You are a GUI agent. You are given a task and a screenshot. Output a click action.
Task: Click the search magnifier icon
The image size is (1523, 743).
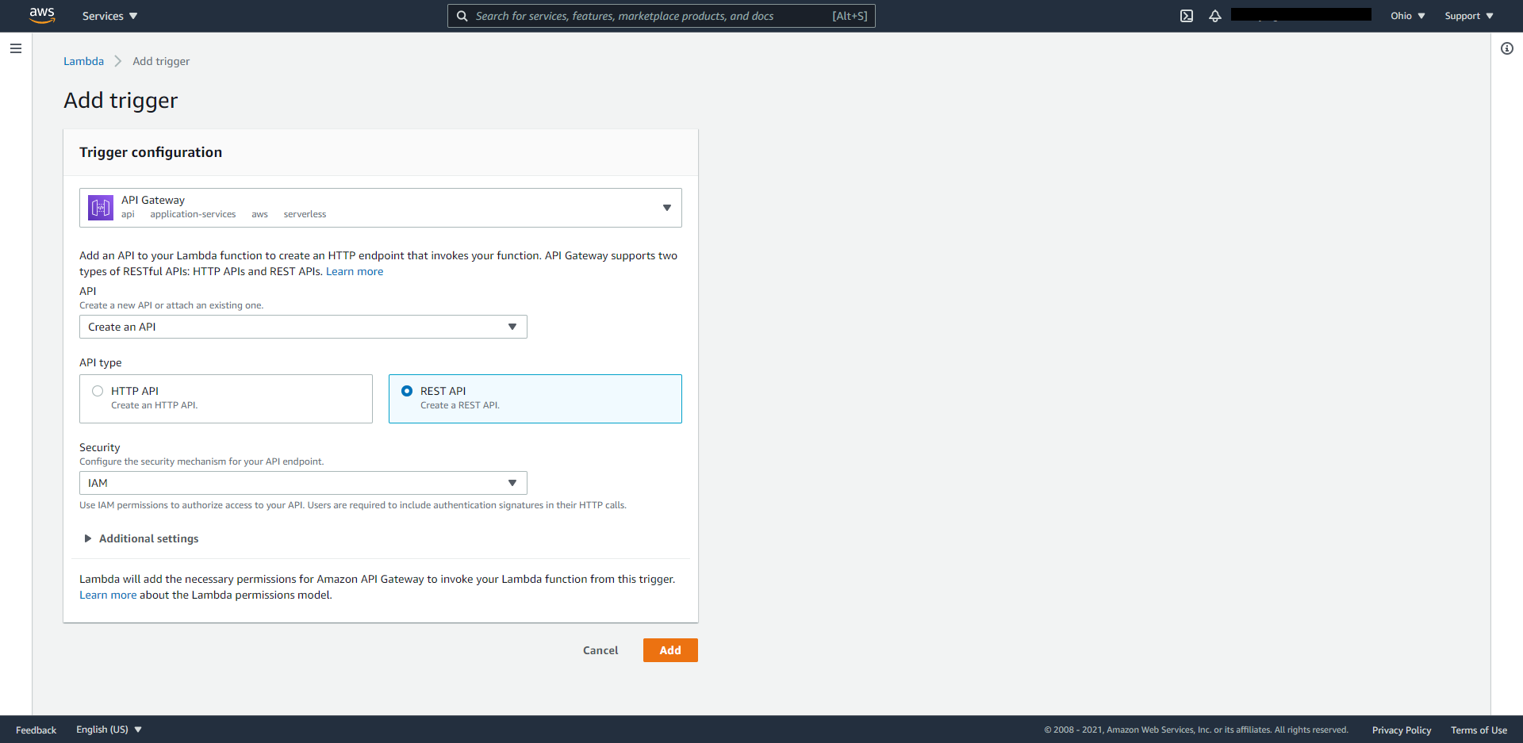coord(462,15)
